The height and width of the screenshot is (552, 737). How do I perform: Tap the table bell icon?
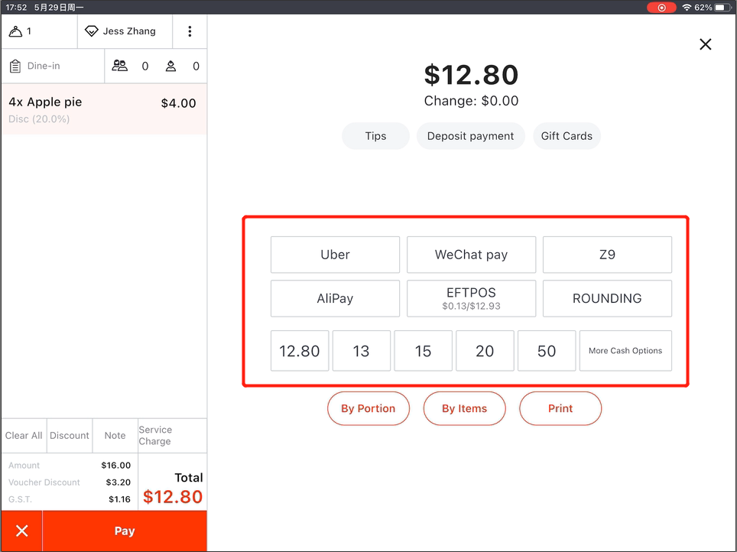(x=15, y=31)
